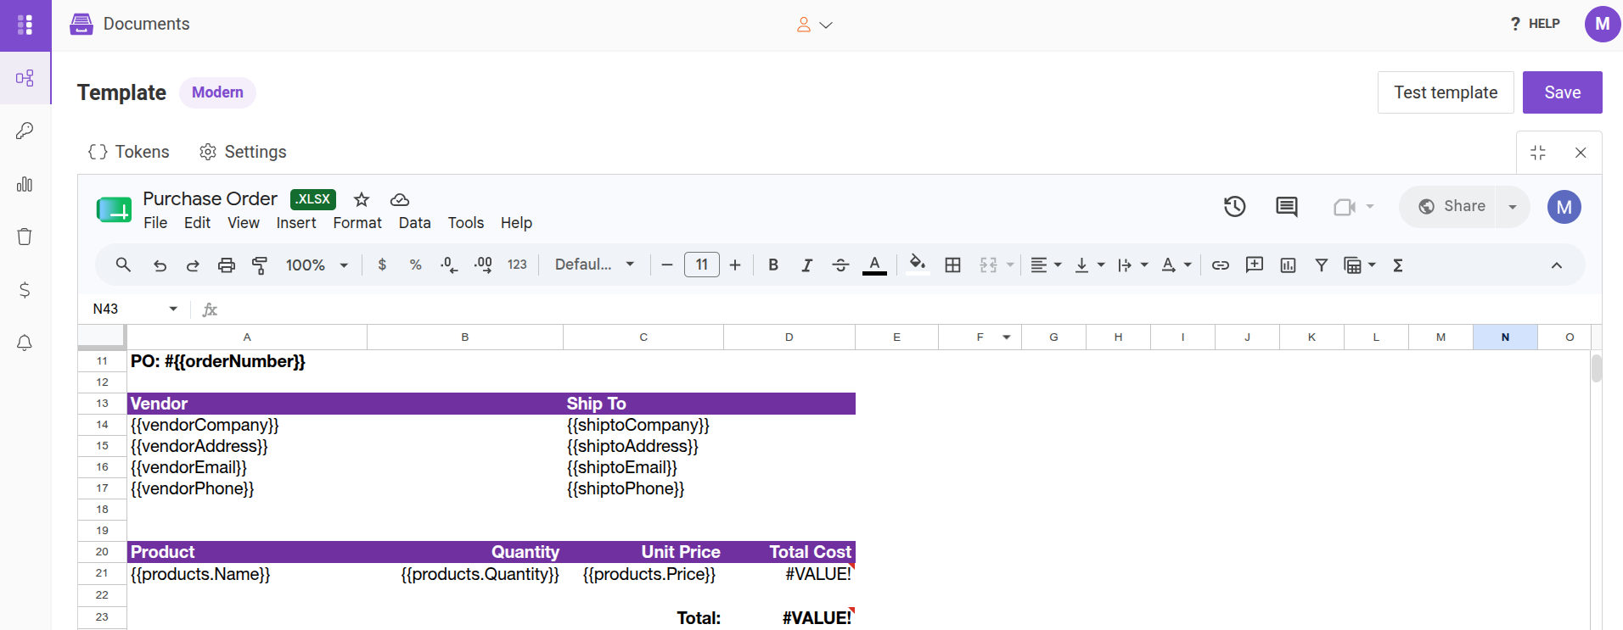Image resolution: width=1623 pixels, height=630 pixels.
Task: Open the API keys sidebar icon
Action: pos(25,131)
